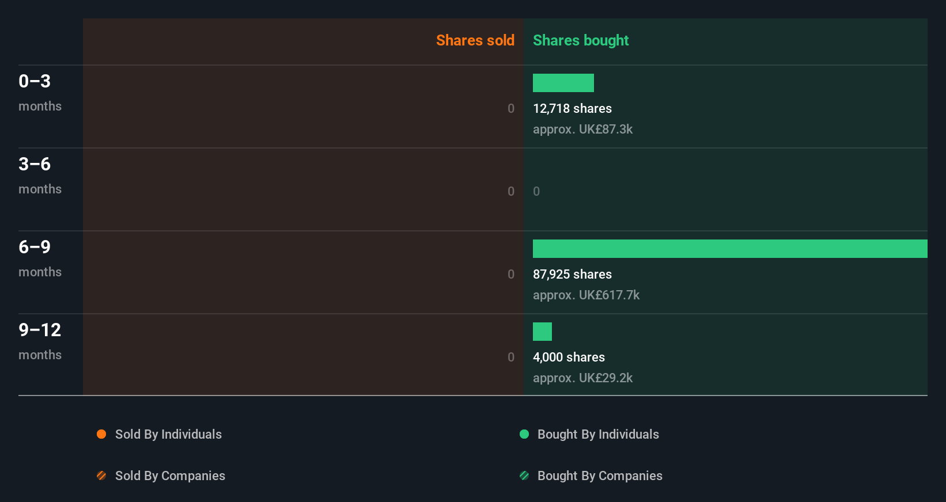Image resolution: width=946 pixels, height=502 pixels.
Task: Click the zero sold value in 9–12 months row
Action: click(511, 358)
